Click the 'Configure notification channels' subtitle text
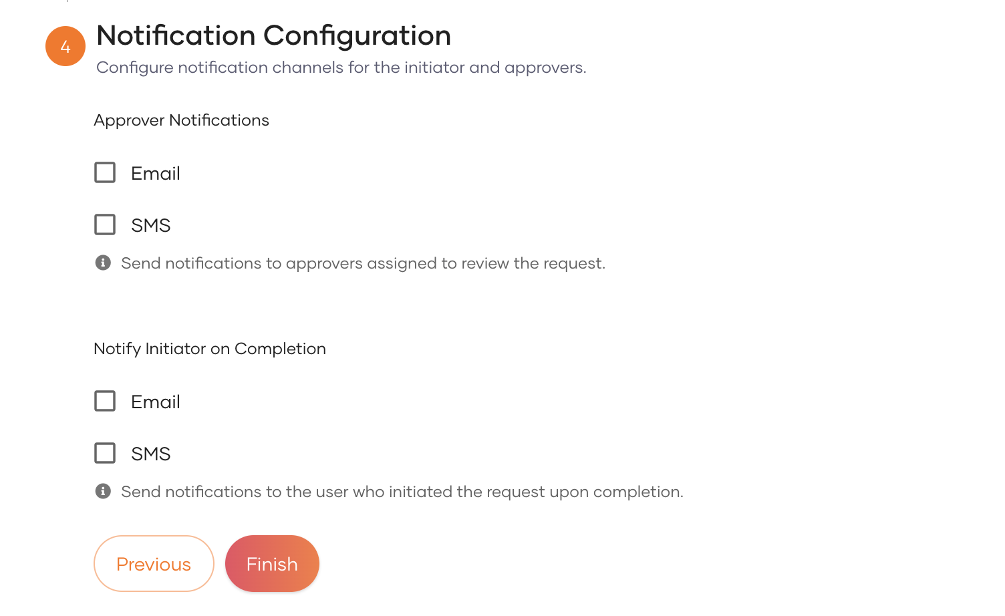This screenshot has width=1005, height=616. [341, 67]
